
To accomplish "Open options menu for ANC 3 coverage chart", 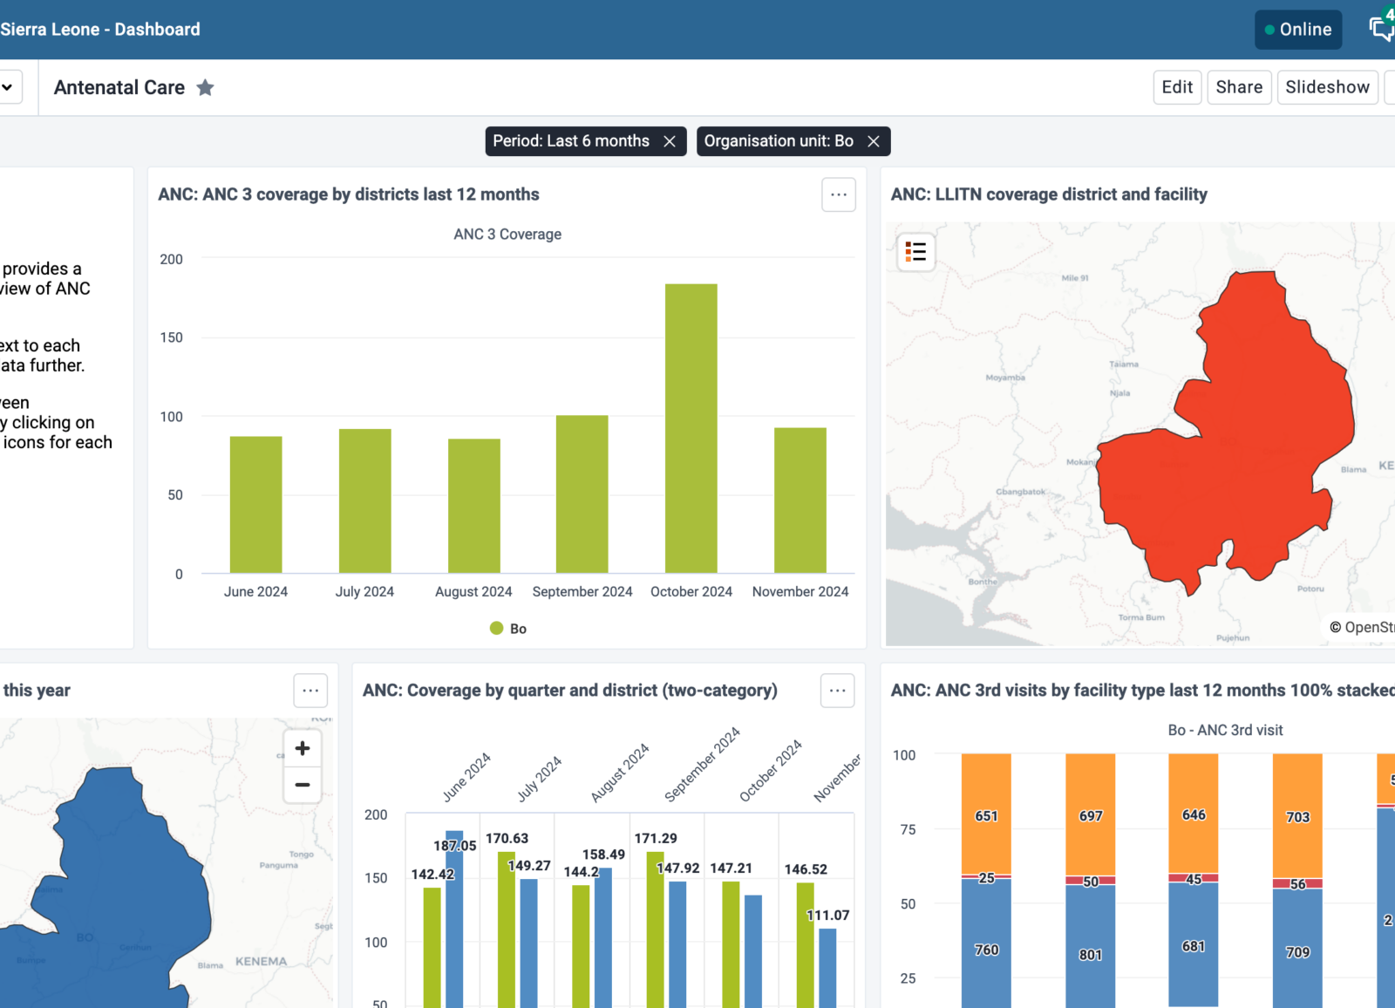I will (x=839, y=194).
